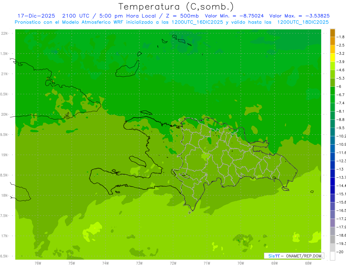
Task: Click the '-1.8' colorbar value
Action: pos(341,37)
